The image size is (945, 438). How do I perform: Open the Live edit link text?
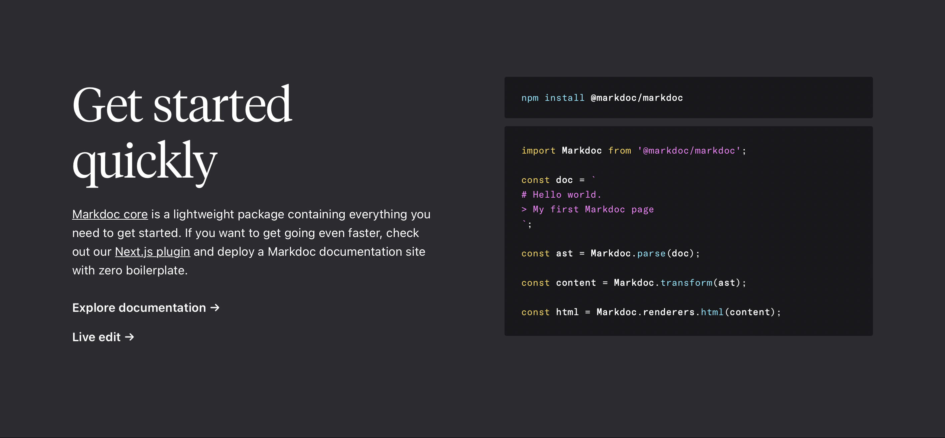pos(96,337)
